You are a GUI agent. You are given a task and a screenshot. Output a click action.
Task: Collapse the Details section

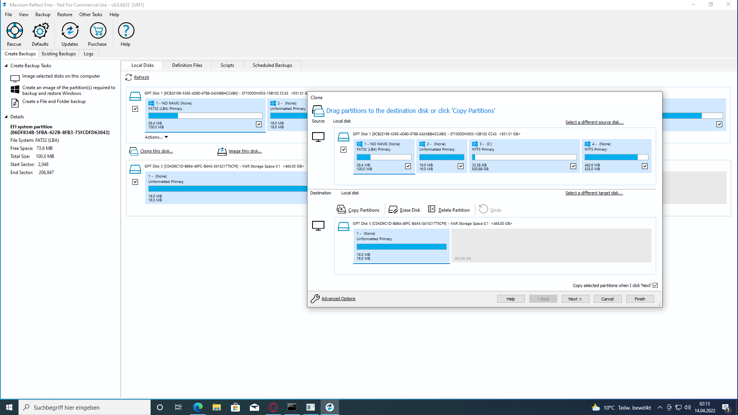(x=6, y=117)
